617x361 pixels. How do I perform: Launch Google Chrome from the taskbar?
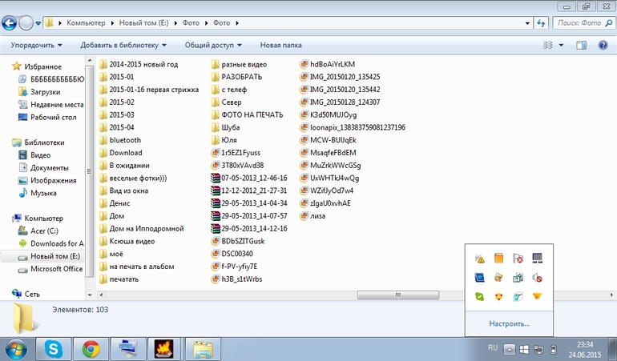pos(90,349)
